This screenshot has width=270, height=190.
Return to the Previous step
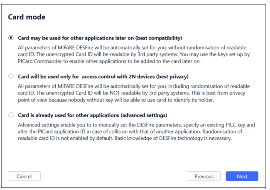tap(204, 176)
